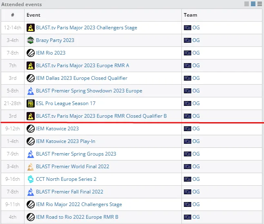The image size is (264, 224).
Task: Open BLAST Premier Spring Groups 2023 link
Action: pos(76,154)
